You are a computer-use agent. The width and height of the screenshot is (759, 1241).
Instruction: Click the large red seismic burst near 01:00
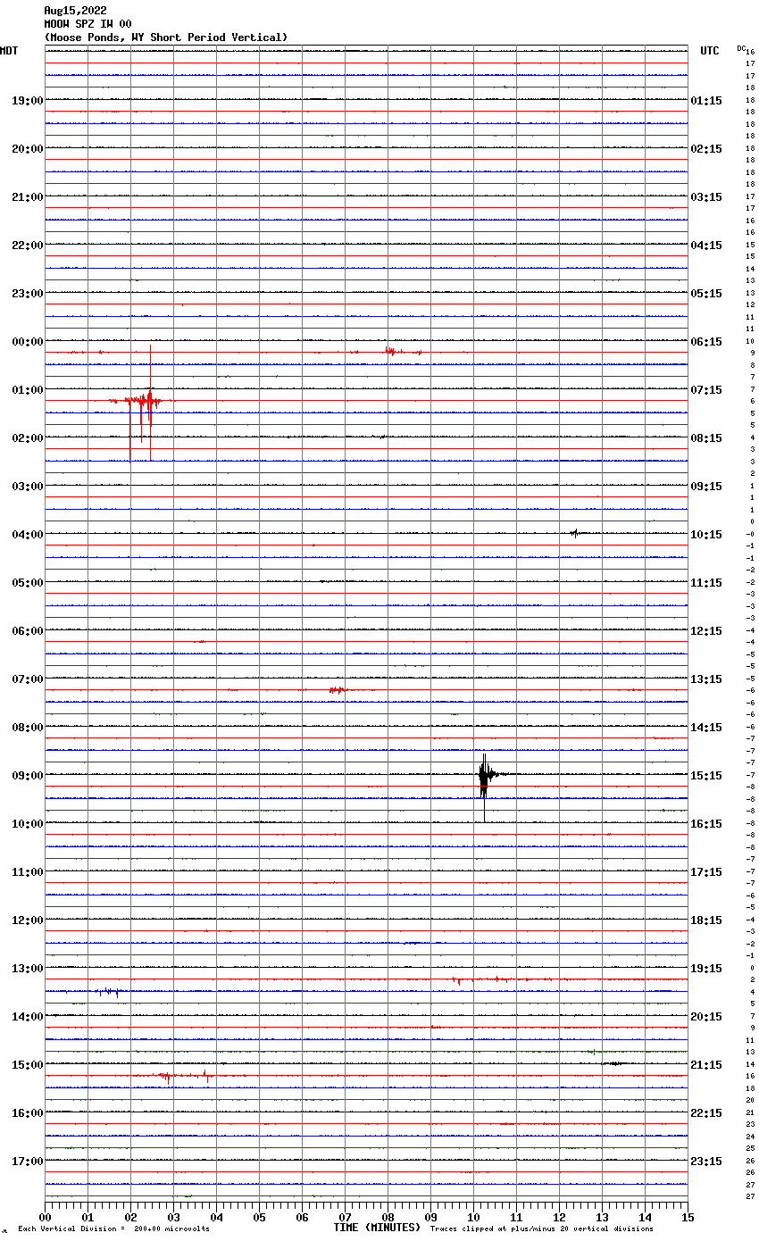(143, 401)
